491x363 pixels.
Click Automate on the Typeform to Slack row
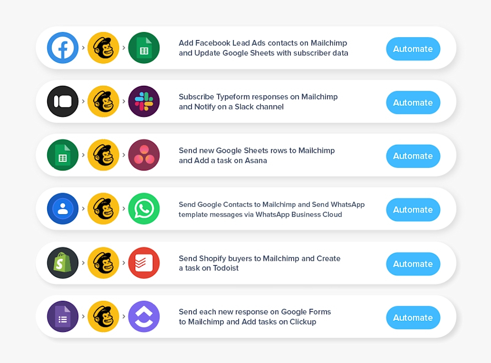(x=413, y=102)
